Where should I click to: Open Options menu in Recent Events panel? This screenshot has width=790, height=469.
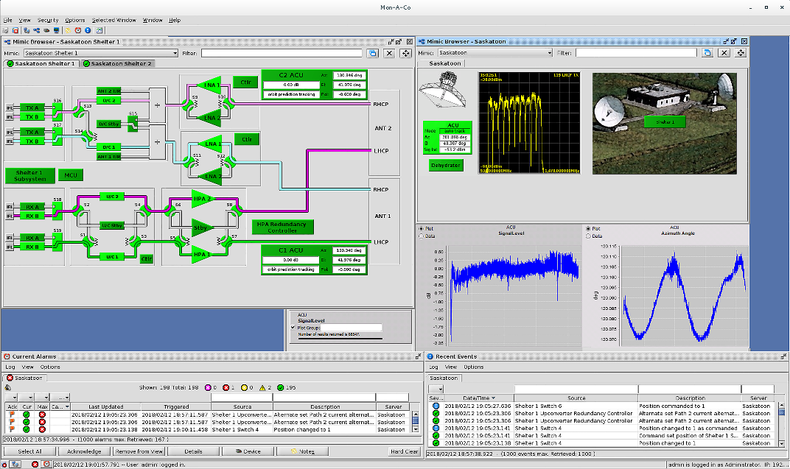(x=474, y=367)
